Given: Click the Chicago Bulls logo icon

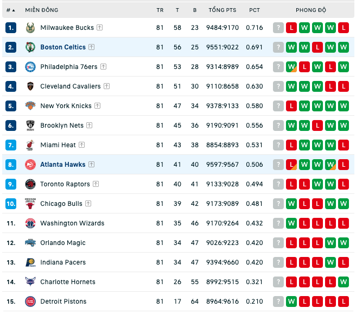Looking at the screenshot, I should [x=30, y=204].
